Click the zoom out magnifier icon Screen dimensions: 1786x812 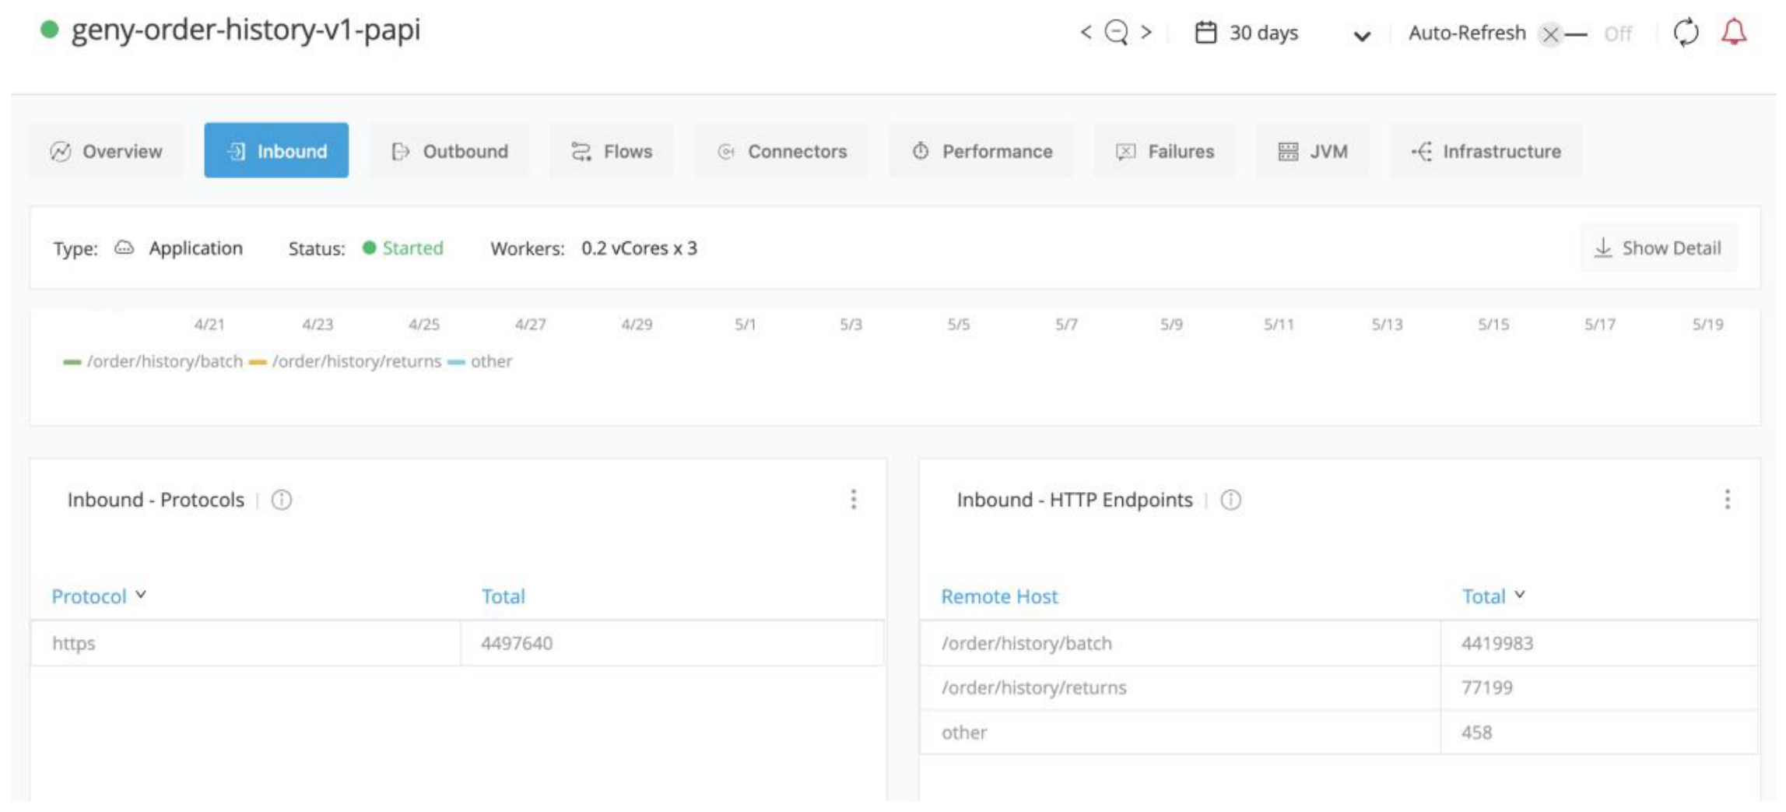(x=1116, y=32)
